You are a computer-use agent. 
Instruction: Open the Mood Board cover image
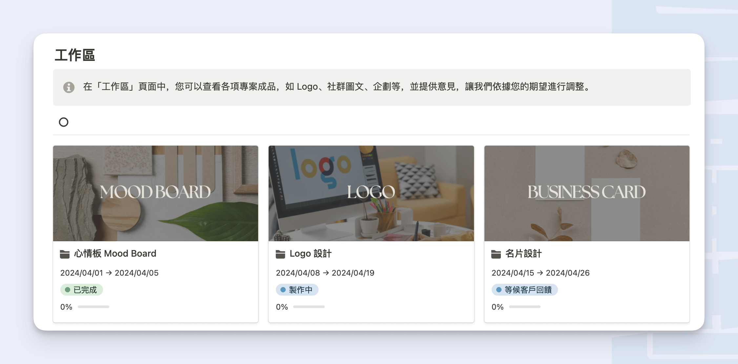(x=155, y=193)
